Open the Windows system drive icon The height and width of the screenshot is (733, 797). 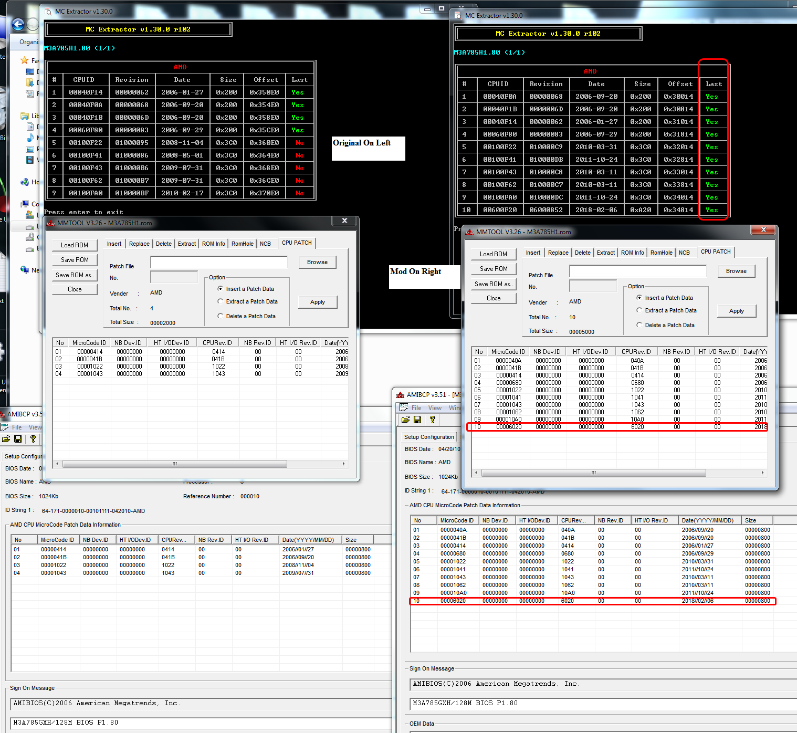pyautogui.click(x=30, y=215)
